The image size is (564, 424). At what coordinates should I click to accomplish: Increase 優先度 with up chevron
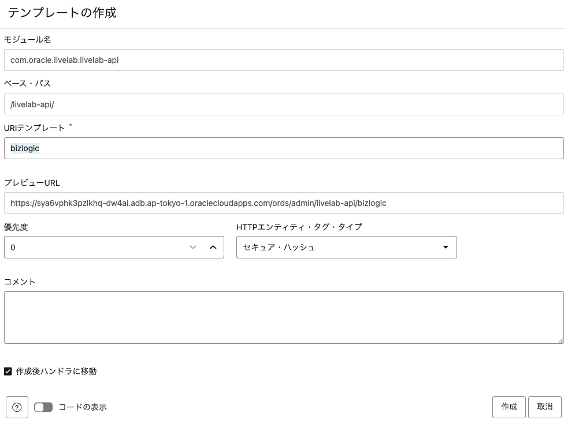click(213, 247)
